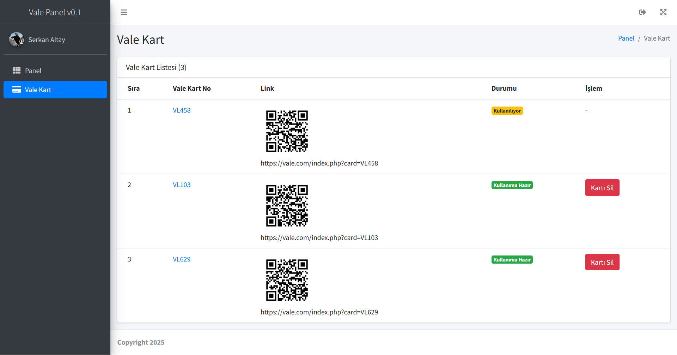Open the Serkan Altay user name link
The height and width of the screenshot is (355, 677).
47,40
